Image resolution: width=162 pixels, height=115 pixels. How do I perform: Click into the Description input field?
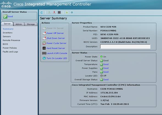click(x=125, y=46)
